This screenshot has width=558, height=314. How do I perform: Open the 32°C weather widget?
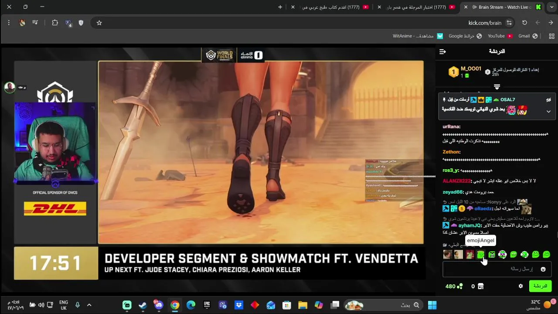coord(541,304)
